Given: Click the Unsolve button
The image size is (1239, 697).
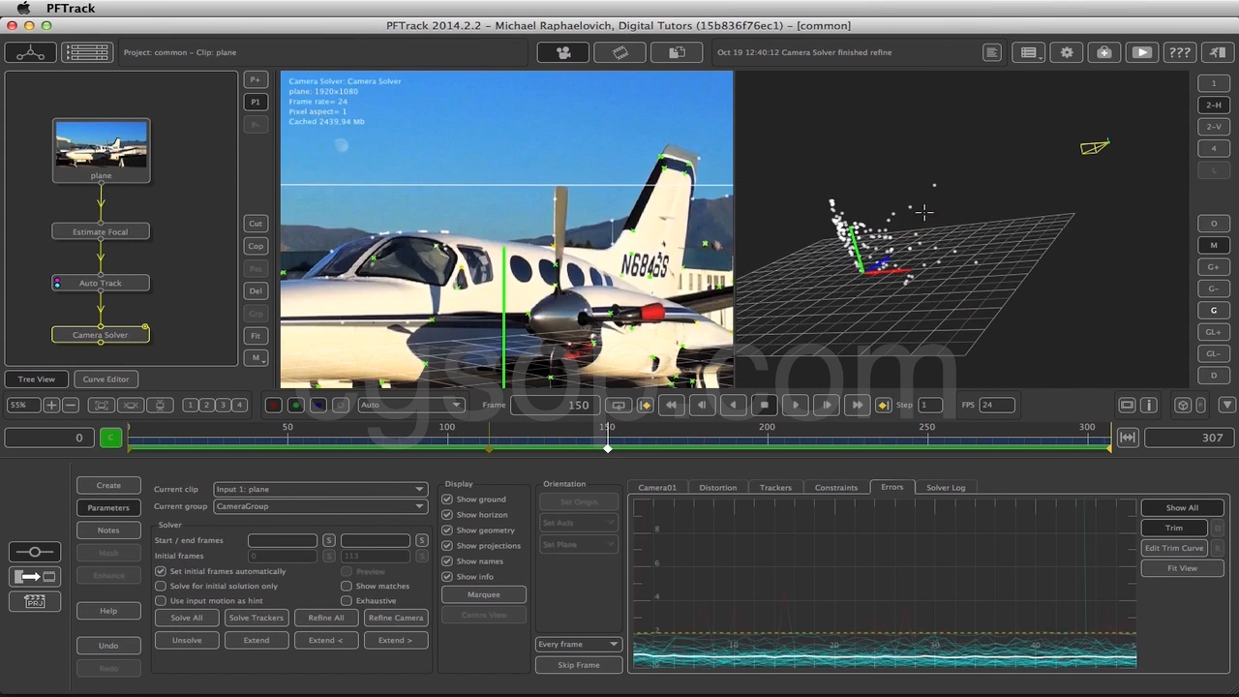Looking at the screenshot, I should [x=187, y=640].
